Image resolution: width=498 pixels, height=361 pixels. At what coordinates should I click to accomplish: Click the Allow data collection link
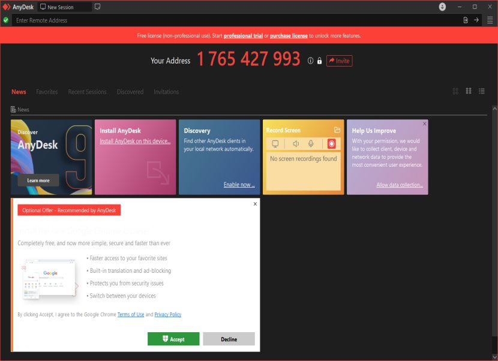400,185
